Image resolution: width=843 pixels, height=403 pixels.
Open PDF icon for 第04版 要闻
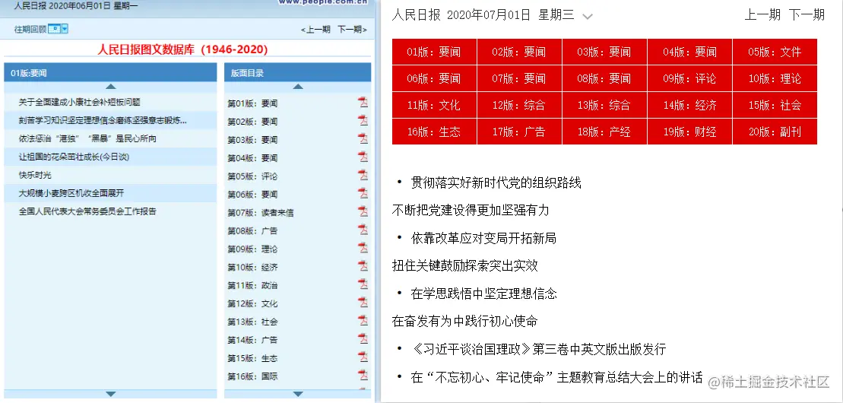click(363, 157)
